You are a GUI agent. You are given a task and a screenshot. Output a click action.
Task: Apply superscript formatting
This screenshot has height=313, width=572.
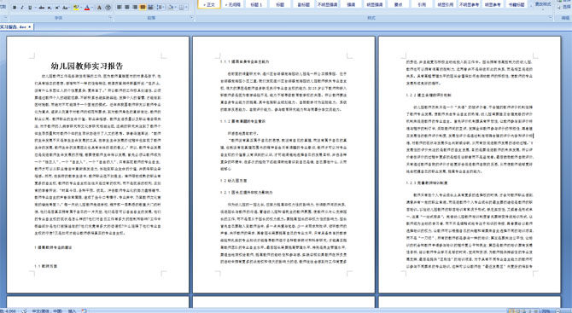tap(57, 8)
